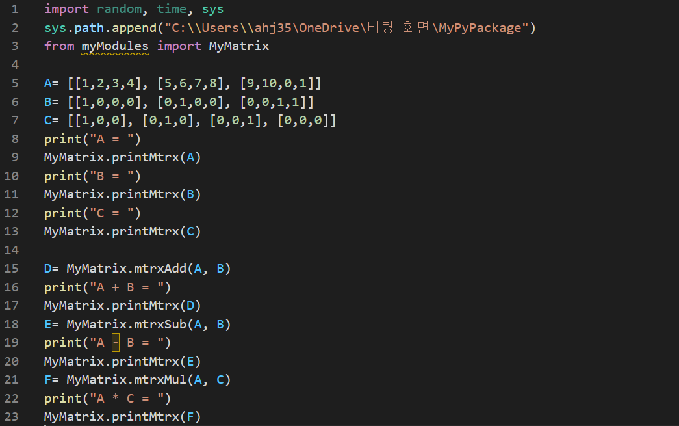This screenshot has height=426, width=679.
Task: Click line number 4 beside the empty line
Action: coord(15,65)
